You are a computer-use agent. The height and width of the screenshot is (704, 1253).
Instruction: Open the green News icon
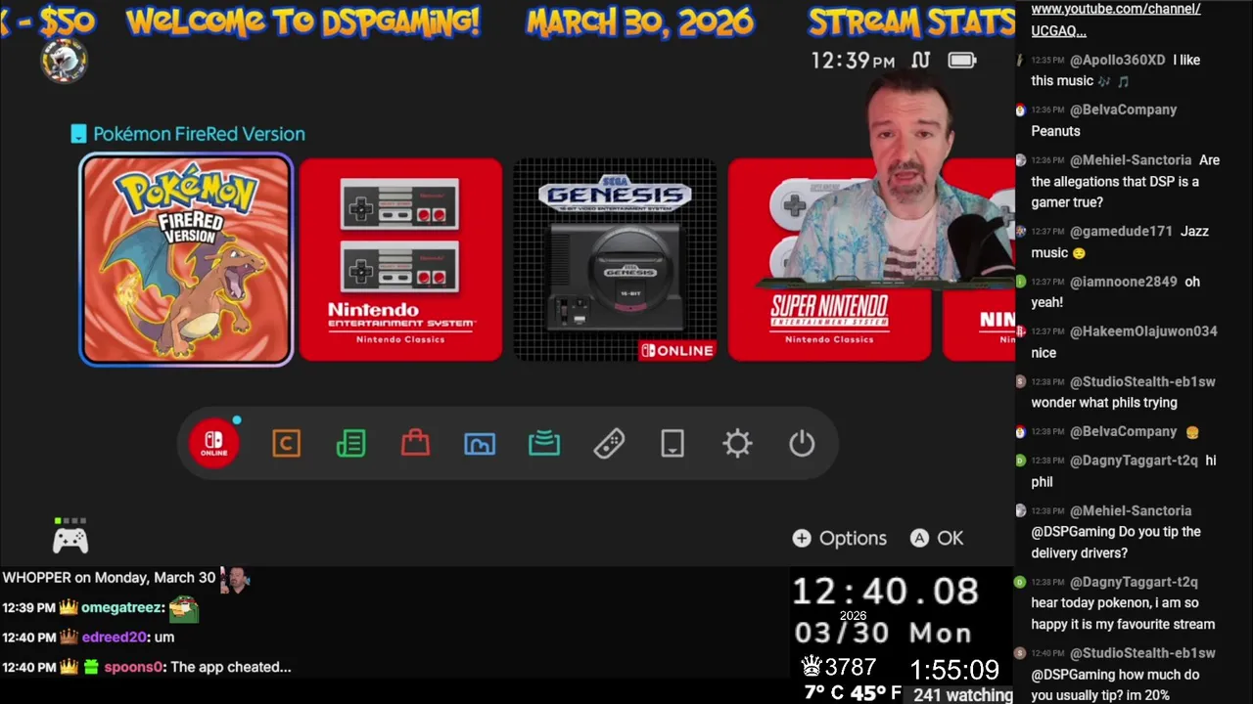350,444
